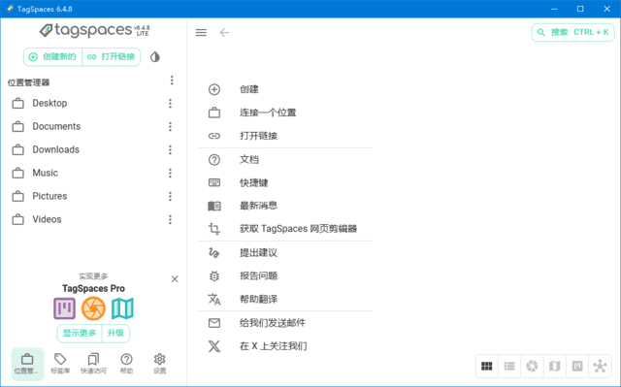Screen dimensions: 621x387
Task: Click the plus circle icon beside 创建
Action: click(214, 89)
